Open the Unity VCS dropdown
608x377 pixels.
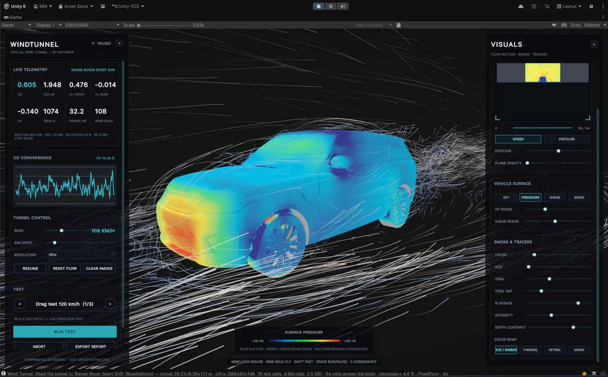(x=128, y=6)
